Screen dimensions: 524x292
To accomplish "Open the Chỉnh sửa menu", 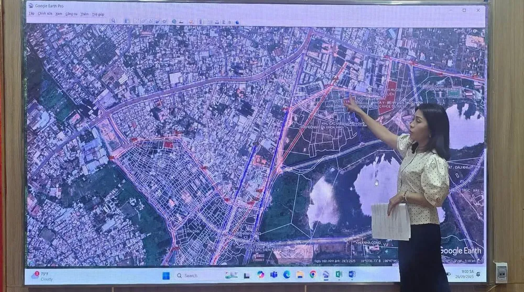I will (45, 14).
